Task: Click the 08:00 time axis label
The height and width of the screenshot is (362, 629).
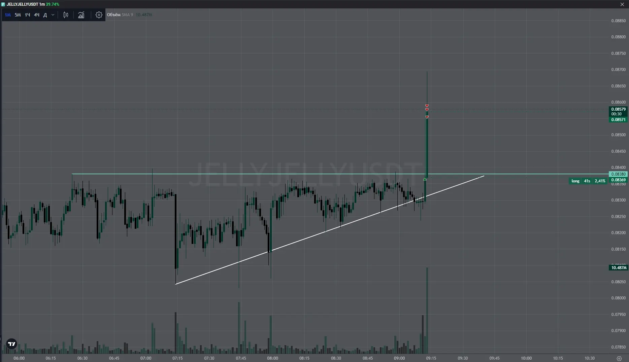Action: 272,358
